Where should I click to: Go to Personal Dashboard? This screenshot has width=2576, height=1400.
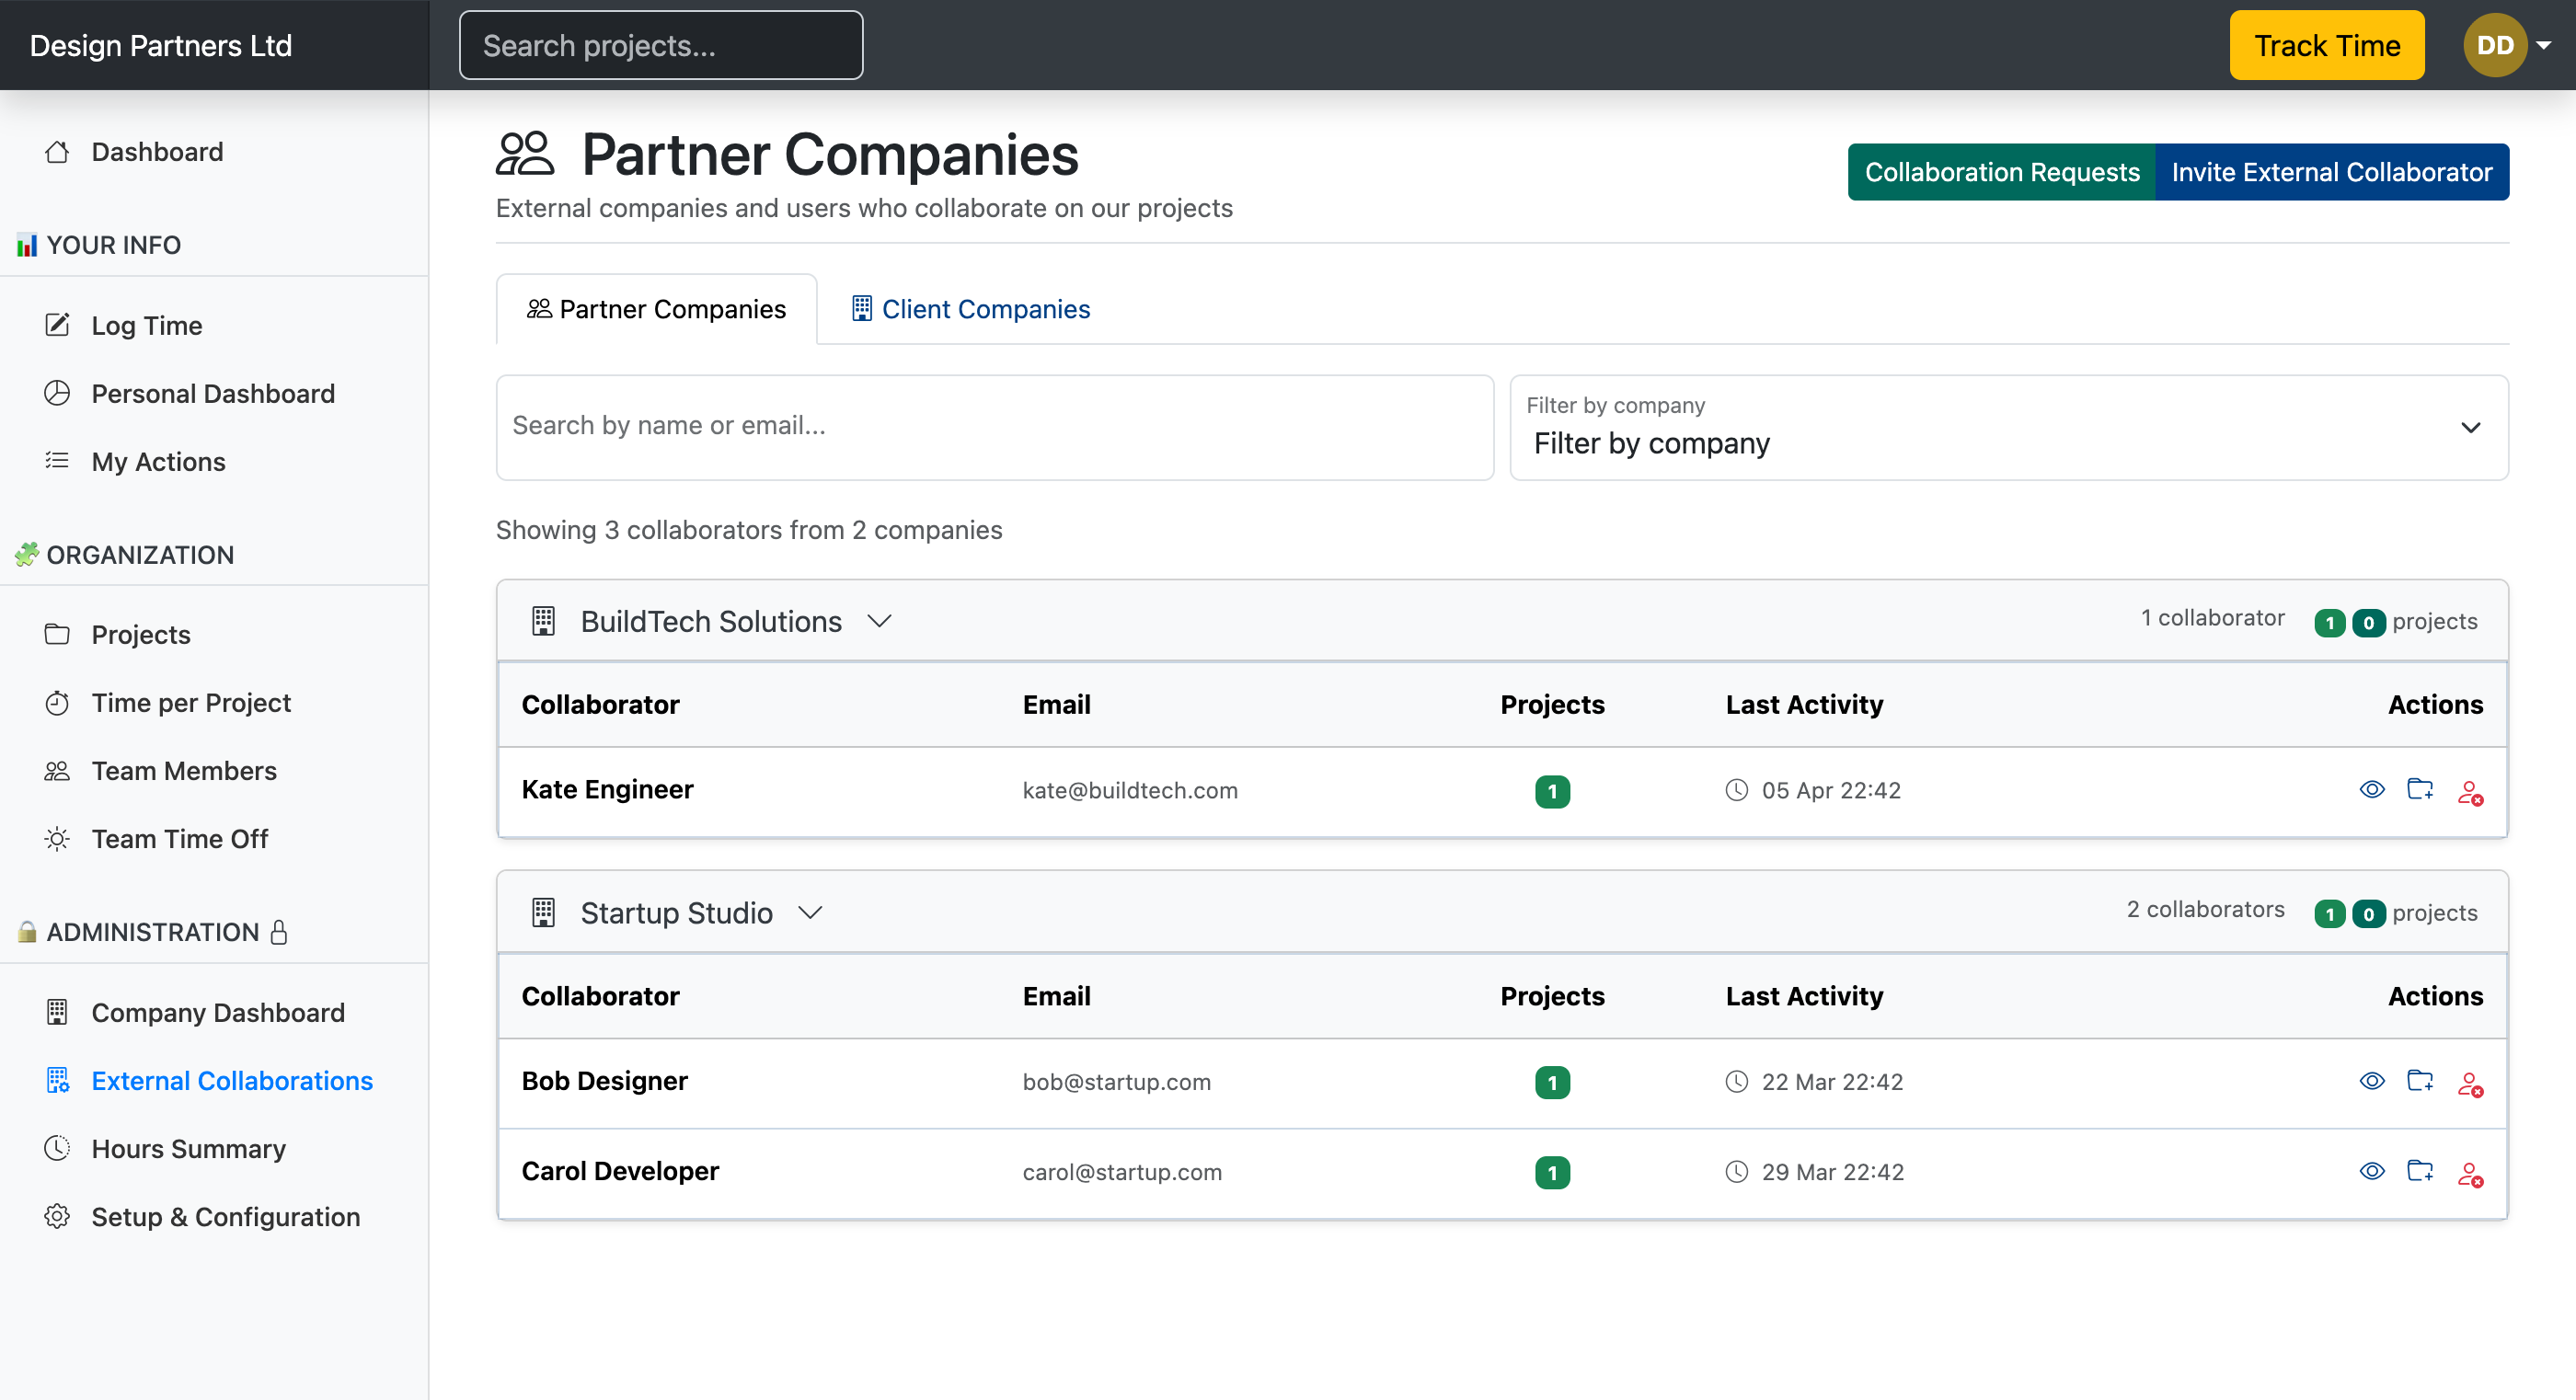(x=214, y=393)
